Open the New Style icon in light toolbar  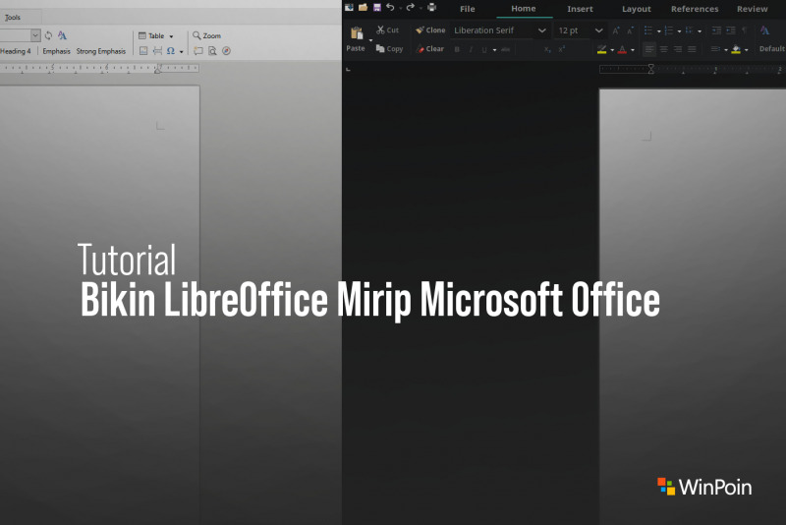pos(62,35)
